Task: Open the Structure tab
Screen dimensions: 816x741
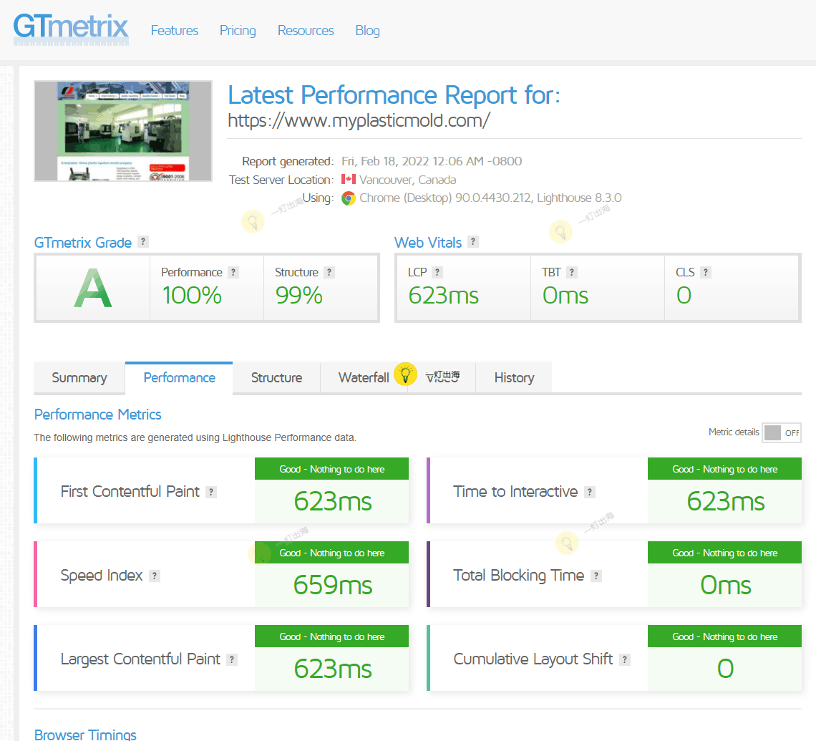Action: (x=276, y=378)
